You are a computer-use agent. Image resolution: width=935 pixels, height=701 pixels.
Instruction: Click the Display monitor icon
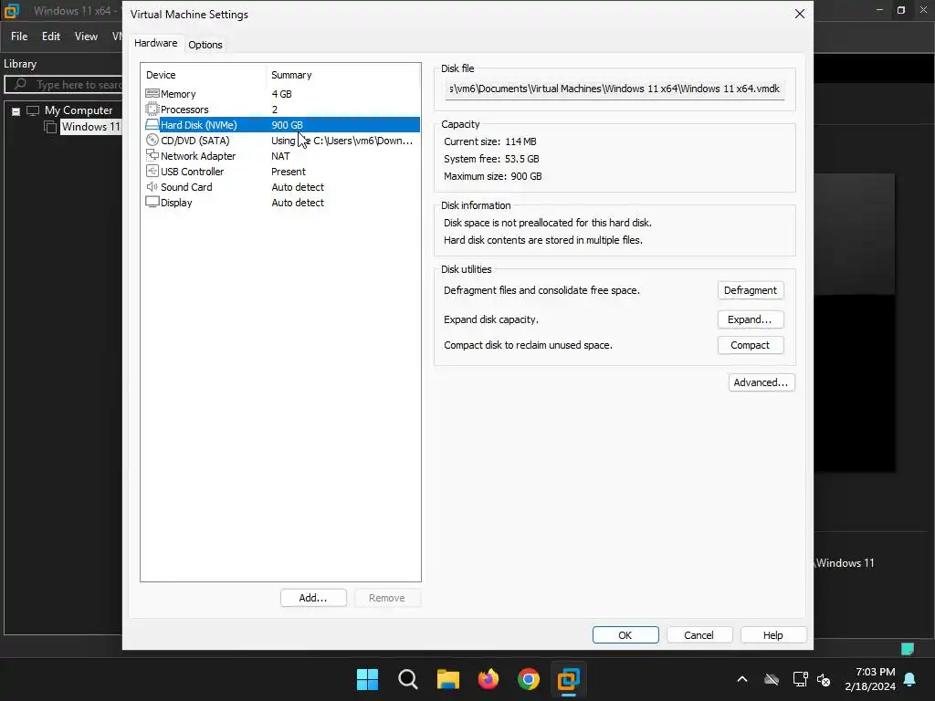pos(152,202)
